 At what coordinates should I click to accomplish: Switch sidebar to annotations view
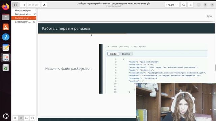pos(27,118)
